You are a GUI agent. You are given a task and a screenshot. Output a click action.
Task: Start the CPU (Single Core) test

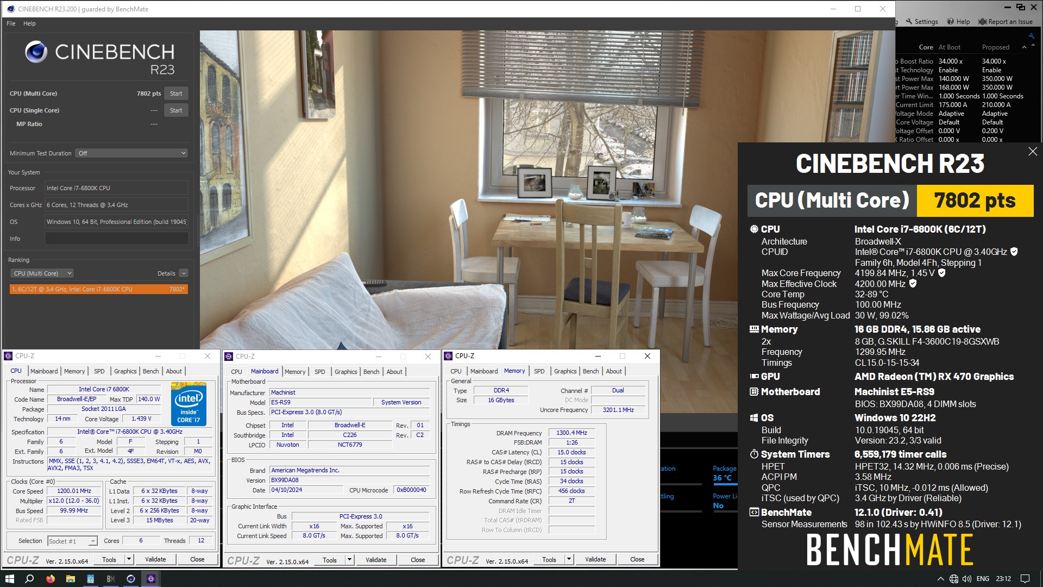click(x=176, y=110)
